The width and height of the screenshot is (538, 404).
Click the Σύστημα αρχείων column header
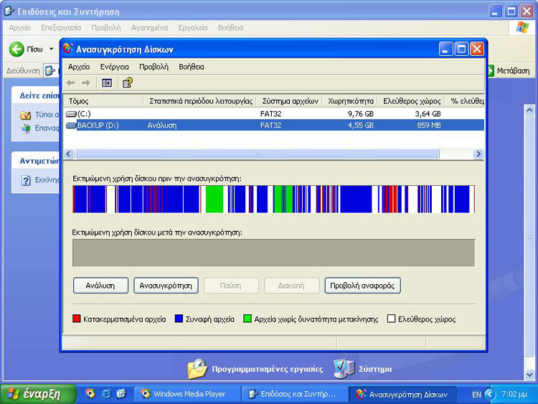coord(290,101)
